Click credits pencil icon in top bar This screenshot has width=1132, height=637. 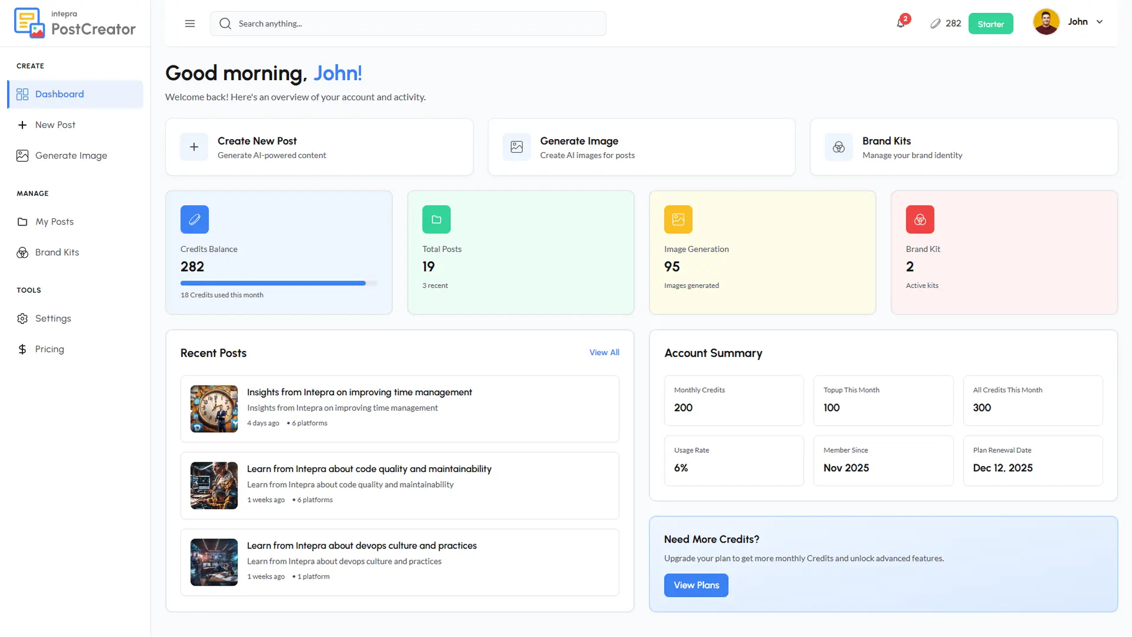[935, 24]
